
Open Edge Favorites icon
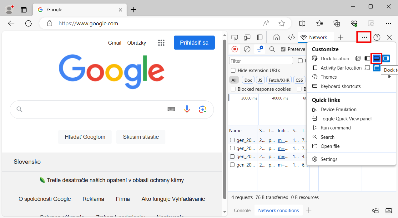click(319, 23)
